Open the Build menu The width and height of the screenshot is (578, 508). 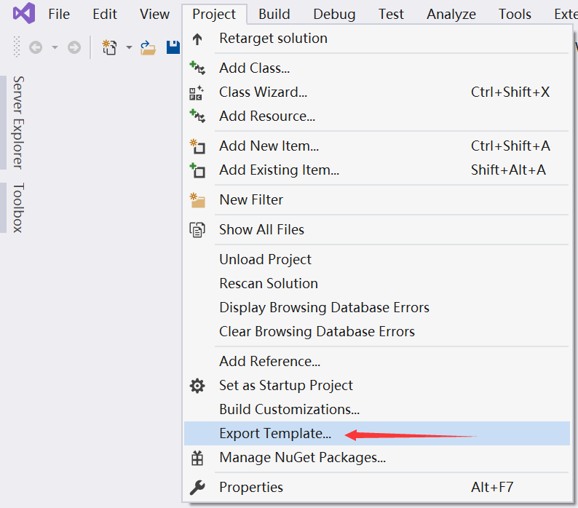[274, 14]
